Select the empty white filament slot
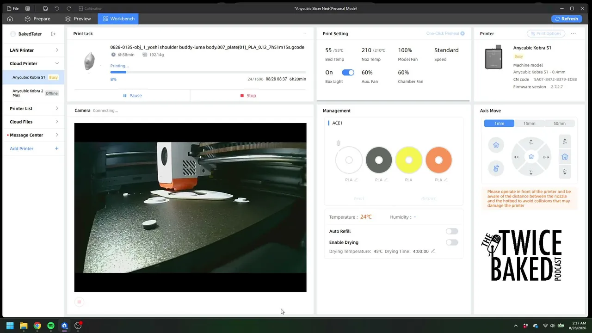592x333 pixels. [349, 160]
